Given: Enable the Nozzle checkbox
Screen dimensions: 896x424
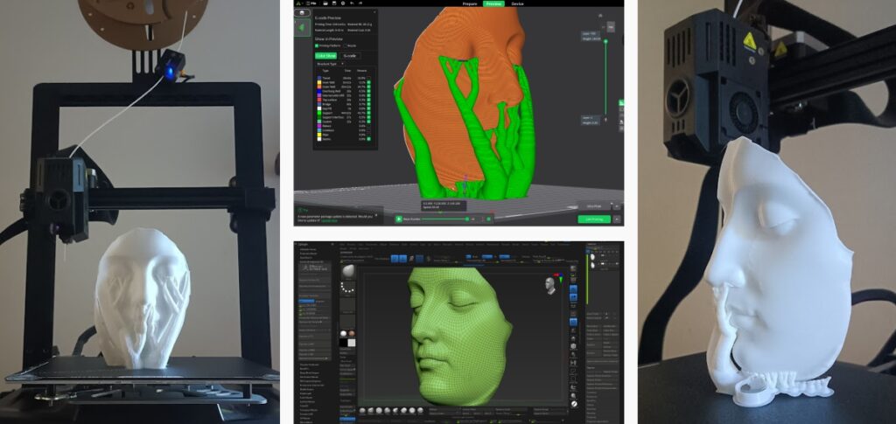Looking at the screenshot, I should point(346,45).
